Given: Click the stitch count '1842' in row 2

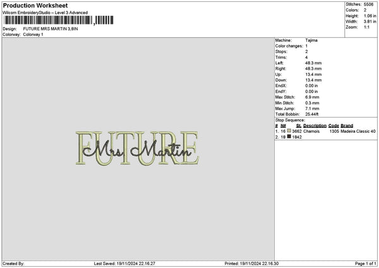Looking at the screenshot, I should (x=297, y=137).
